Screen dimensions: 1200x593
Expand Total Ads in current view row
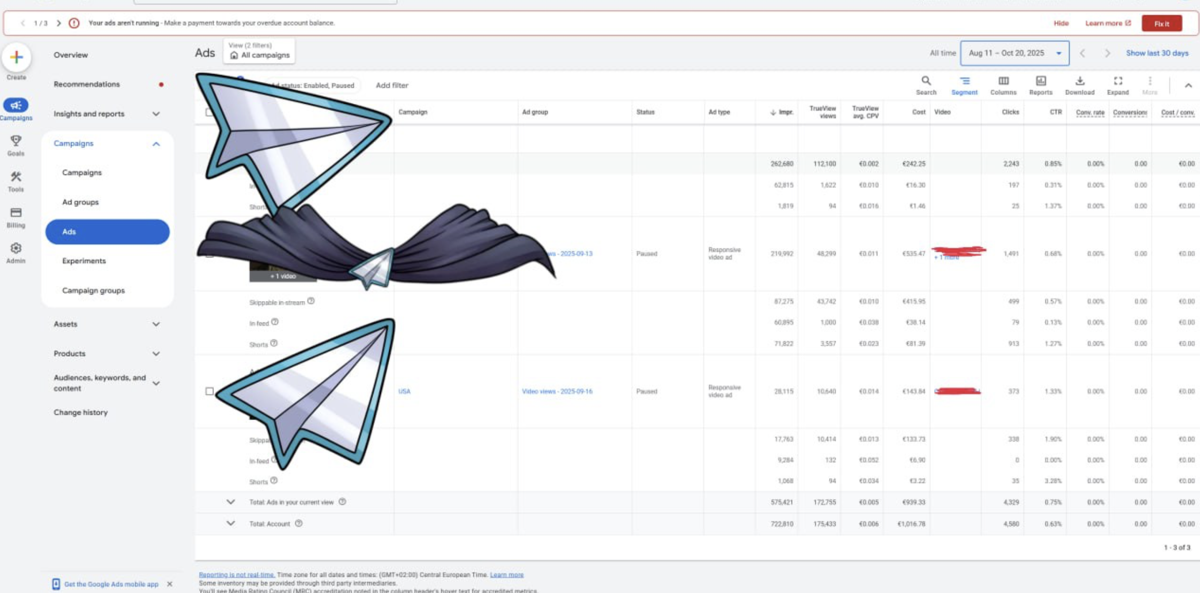231,502
